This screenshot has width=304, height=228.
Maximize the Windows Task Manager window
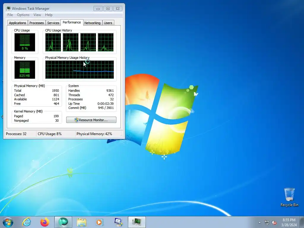108,9
